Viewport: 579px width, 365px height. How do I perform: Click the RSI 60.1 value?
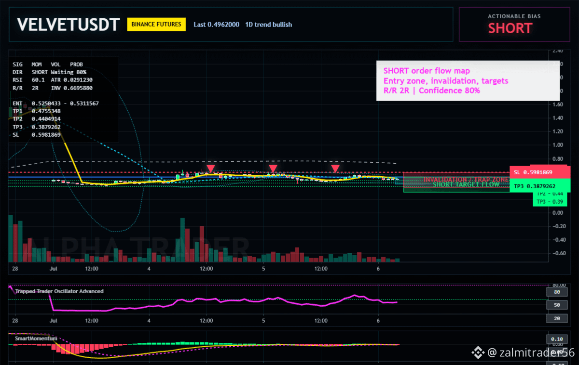point(29,80)
